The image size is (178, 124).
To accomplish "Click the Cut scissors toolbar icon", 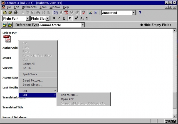I will click(22, 12).
